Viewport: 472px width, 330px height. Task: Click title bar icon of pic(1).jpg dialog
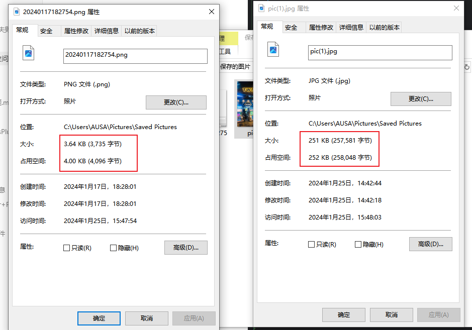pyautogui.click(x=261, y=9)
